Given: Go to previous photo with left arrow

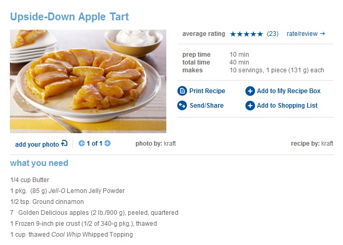Looking at the screenshot, I should [82, 144].
